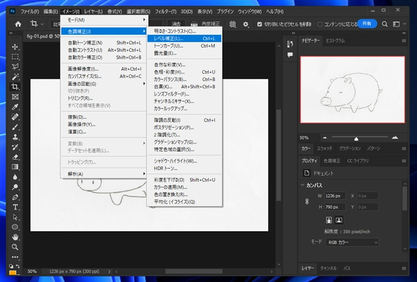The height and width of the screenshot is (282, 417).
Task: Select the Crop tool in toolbar
Action: (x=15, y=87)
